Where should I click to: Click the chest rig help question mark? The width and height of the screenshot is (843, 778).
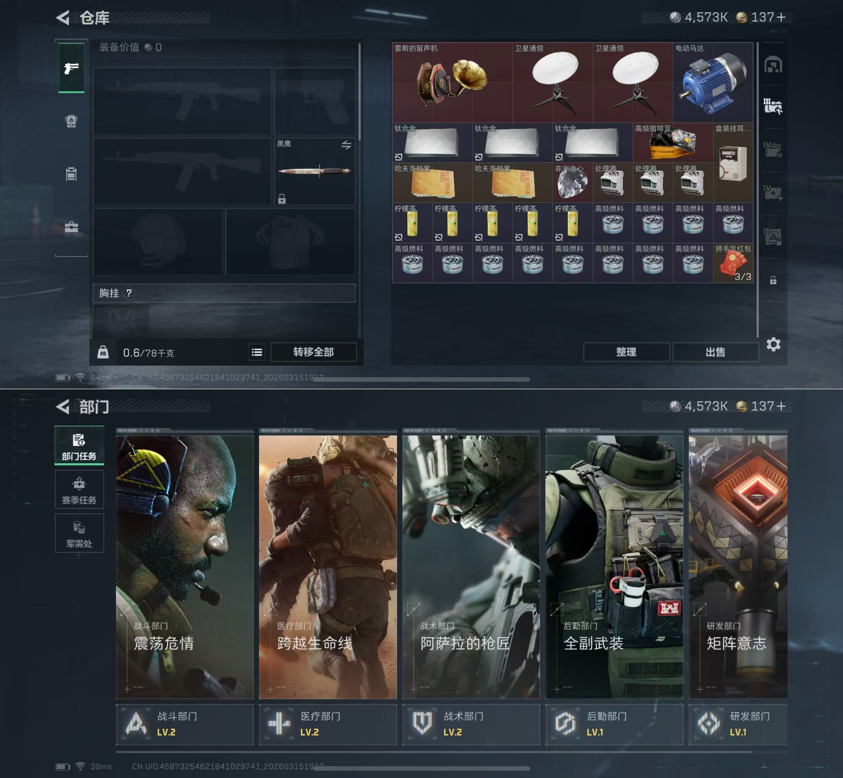(129, 293)
